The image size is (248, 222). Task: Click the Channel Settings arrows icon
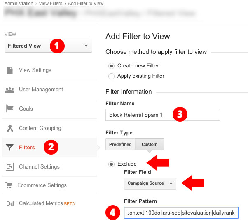coord(9,166)
